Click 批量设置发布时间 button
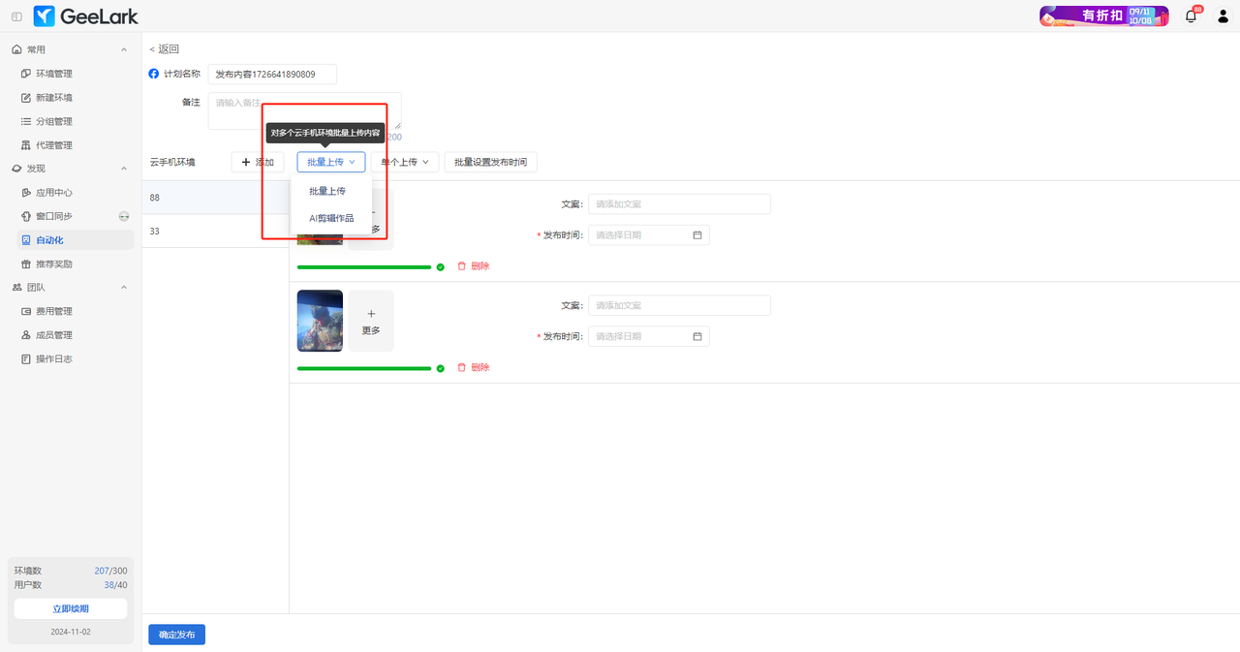Image resolution: width=1240 pixels, height=652 pixels. point(490,162)
